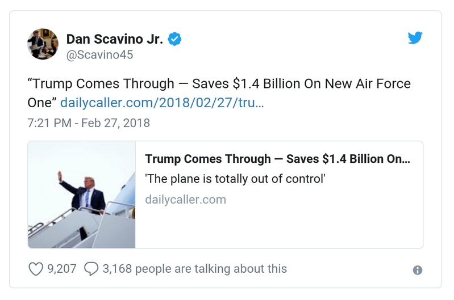The image size is (454, 300).
Task: Click the blue verified checkmark badge
Action: tap(176, 39)
